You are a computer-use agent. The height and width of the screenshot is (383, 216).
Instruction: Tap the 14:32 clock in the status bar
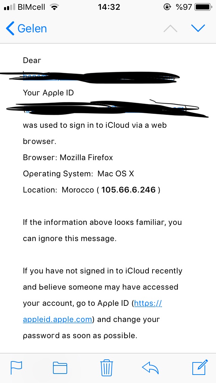point(109,7)
